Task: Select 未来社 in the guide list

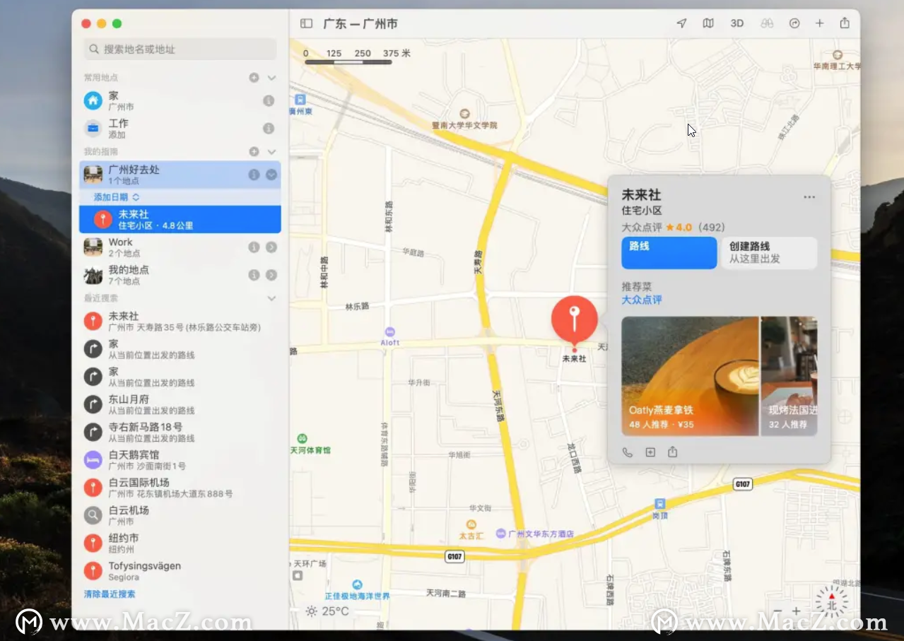Action: [x=180, y=219]
